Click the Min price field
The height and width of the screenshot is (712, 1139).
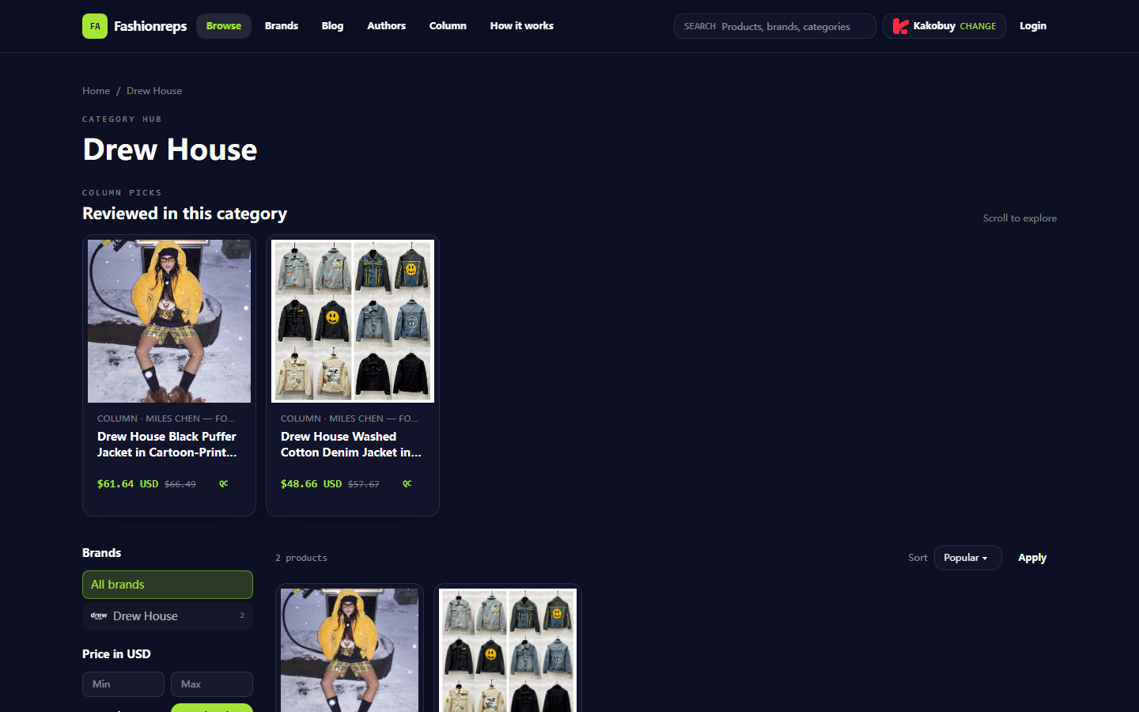123,684
